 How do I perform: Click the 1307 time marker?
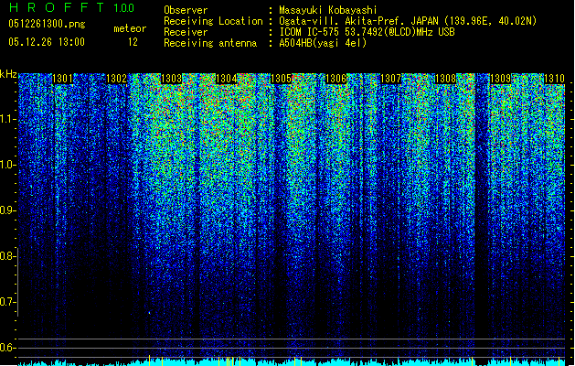tap(390, 79)
